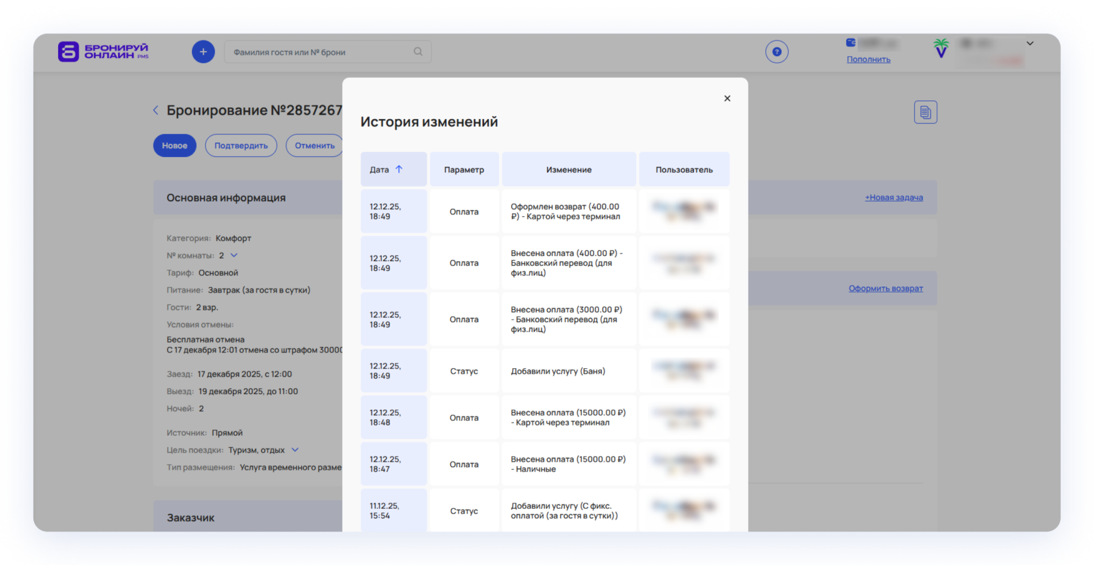Click the +Новая задача link
Image resolution: width=1094 pixels, height=565 pixels.
(x=893, y=197)
